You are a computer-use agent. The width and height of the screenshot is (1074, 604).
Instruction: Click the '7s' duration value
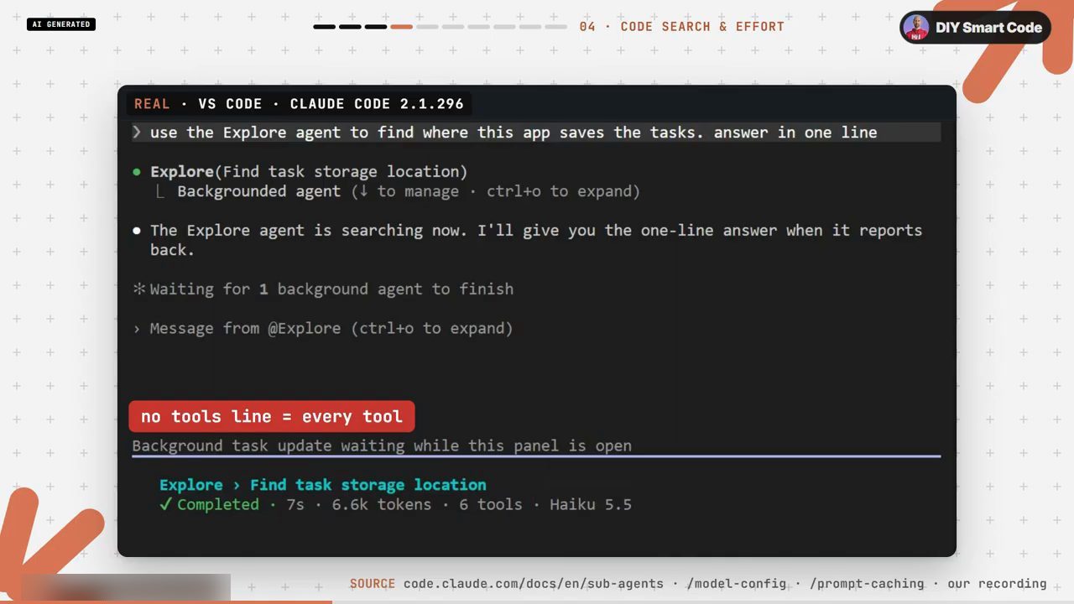[295, 504]
